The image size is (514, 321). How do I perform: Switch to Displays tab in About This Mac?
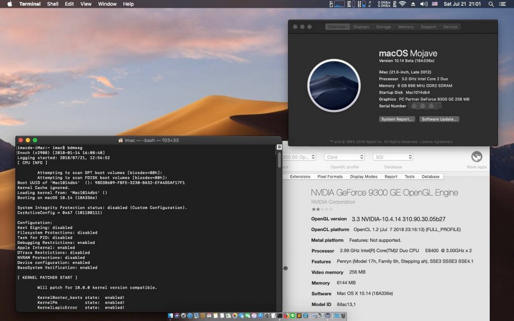tap(361, 27)
